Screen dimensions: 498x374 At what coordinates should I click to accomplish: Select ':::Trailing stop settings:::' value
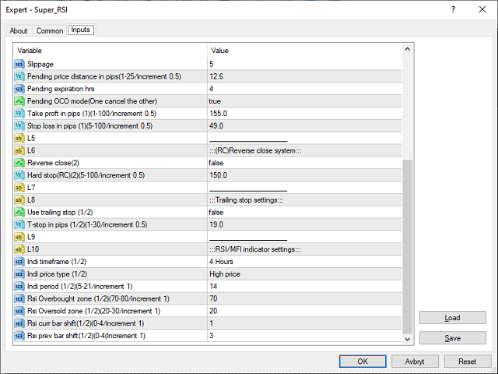247,200
